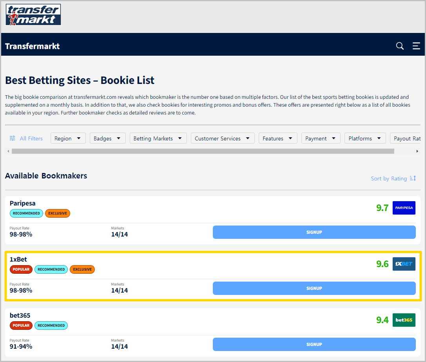Click the Available Bookmakers heading

click(46, 176)
